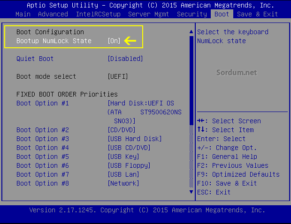Click the F1: General Help line
Screen dimensions: 291x224
tap(227, 157)
